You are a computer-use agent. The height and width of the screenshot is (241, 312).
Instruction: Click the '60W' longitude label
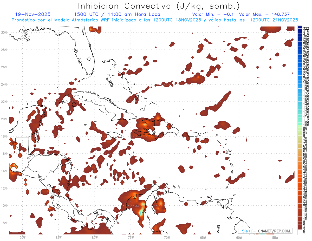[239, 238]
